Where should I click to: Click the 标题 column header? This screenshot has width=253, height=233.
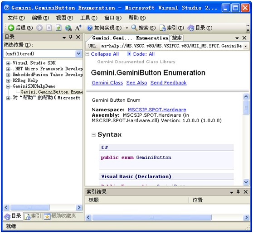[136, 200]
